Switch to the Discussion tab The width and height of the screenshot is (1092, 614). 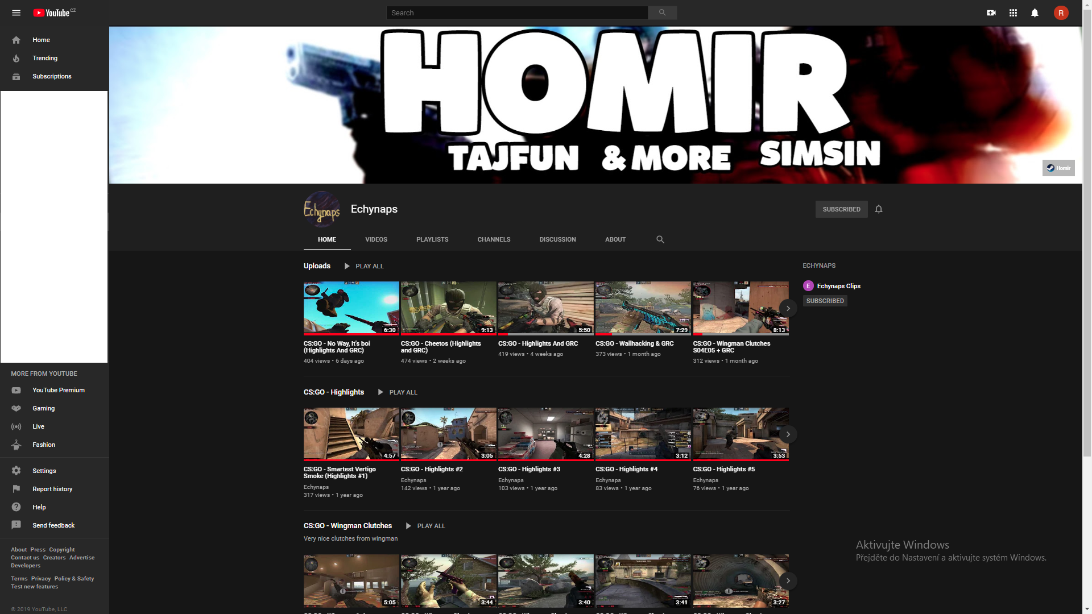(x=557, y=239)
